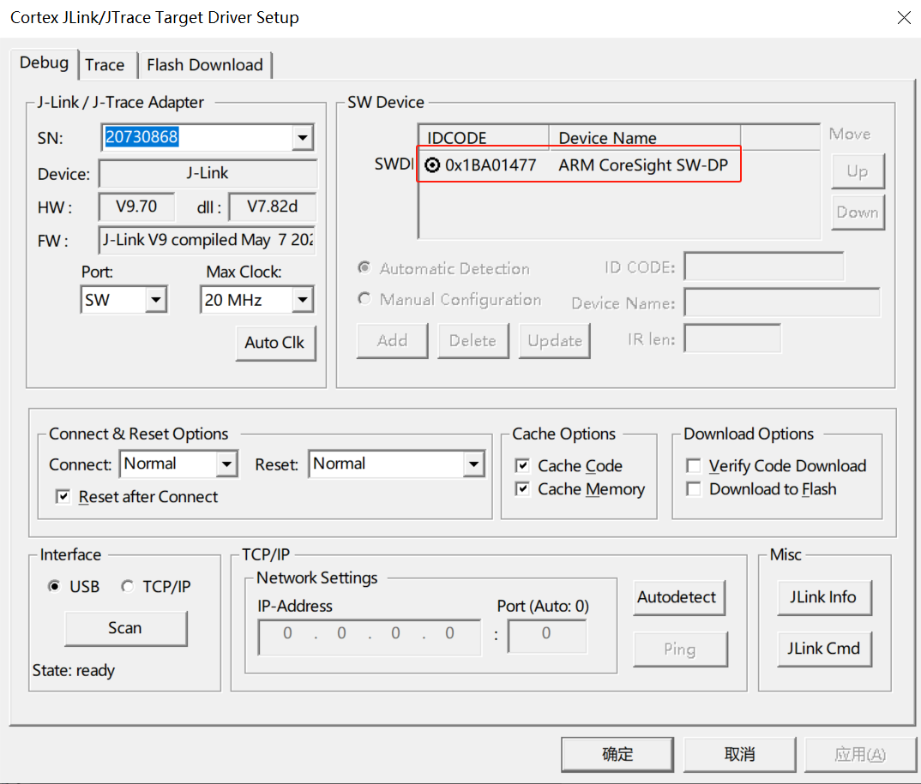Click the Device Name column header
This screenshot has width=921, height=784.
[x=644, y=137]
